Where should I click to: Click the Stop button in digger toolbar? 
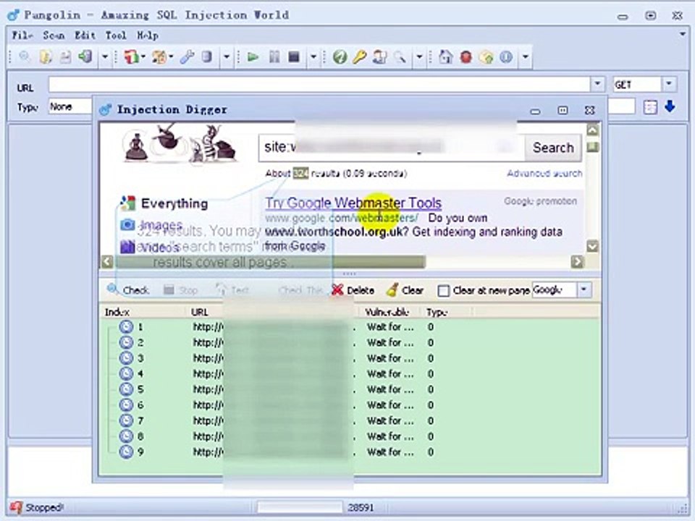click(x=181, y=290)
